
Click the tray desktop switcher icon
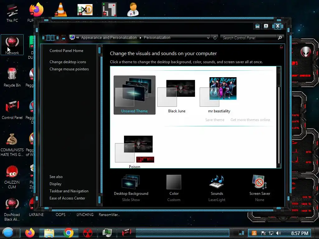pyautogui.click(x=241, y=233)
